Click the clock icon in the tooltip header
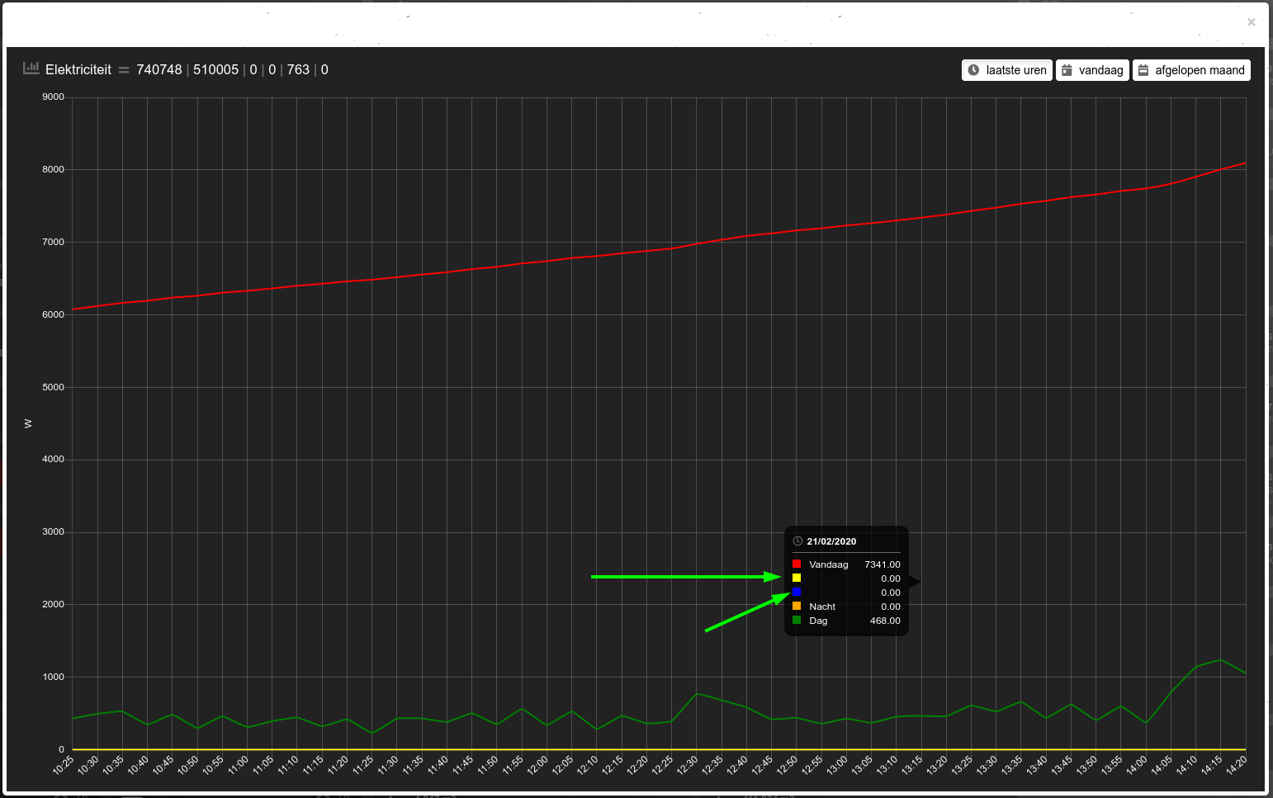 click(797, 541)
